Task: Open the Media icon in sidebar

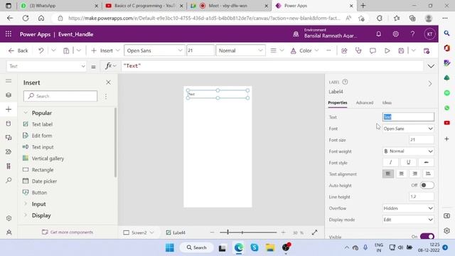Action: [9, 137]
